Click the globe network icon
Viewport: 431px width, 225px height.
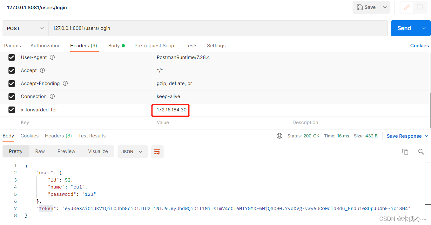pos(279,136)
